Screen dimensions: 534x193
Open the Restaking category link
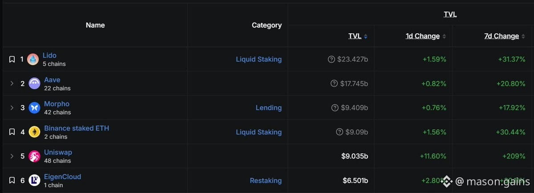(265, 181)
